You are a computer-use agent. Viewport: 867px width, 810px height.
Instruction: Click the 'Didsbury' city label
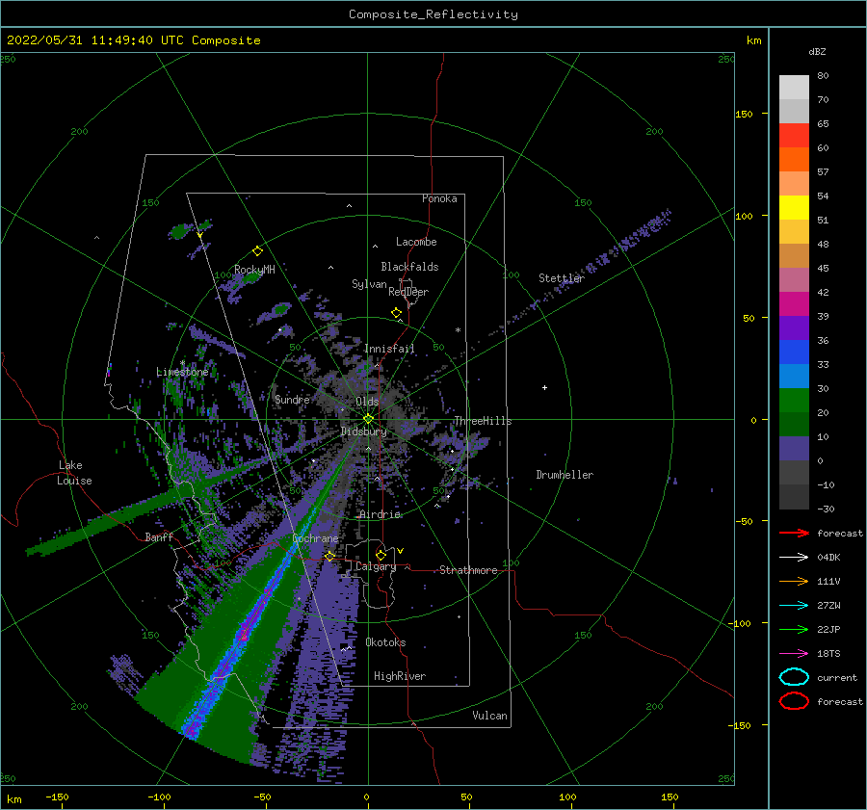coord(364,431)
